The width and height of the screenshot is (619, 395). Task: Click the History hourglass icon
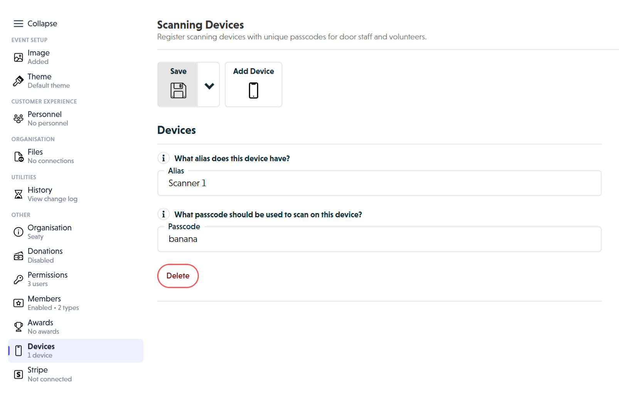pos(19,194)
